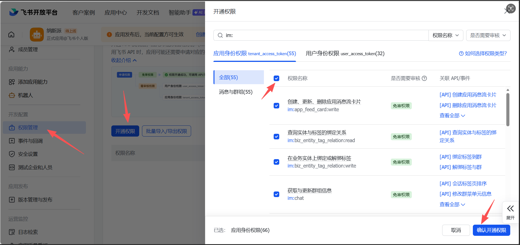Screen dimensions: 520x245
Task: Select 消息与群组(55) category
Action: point(236,92)
